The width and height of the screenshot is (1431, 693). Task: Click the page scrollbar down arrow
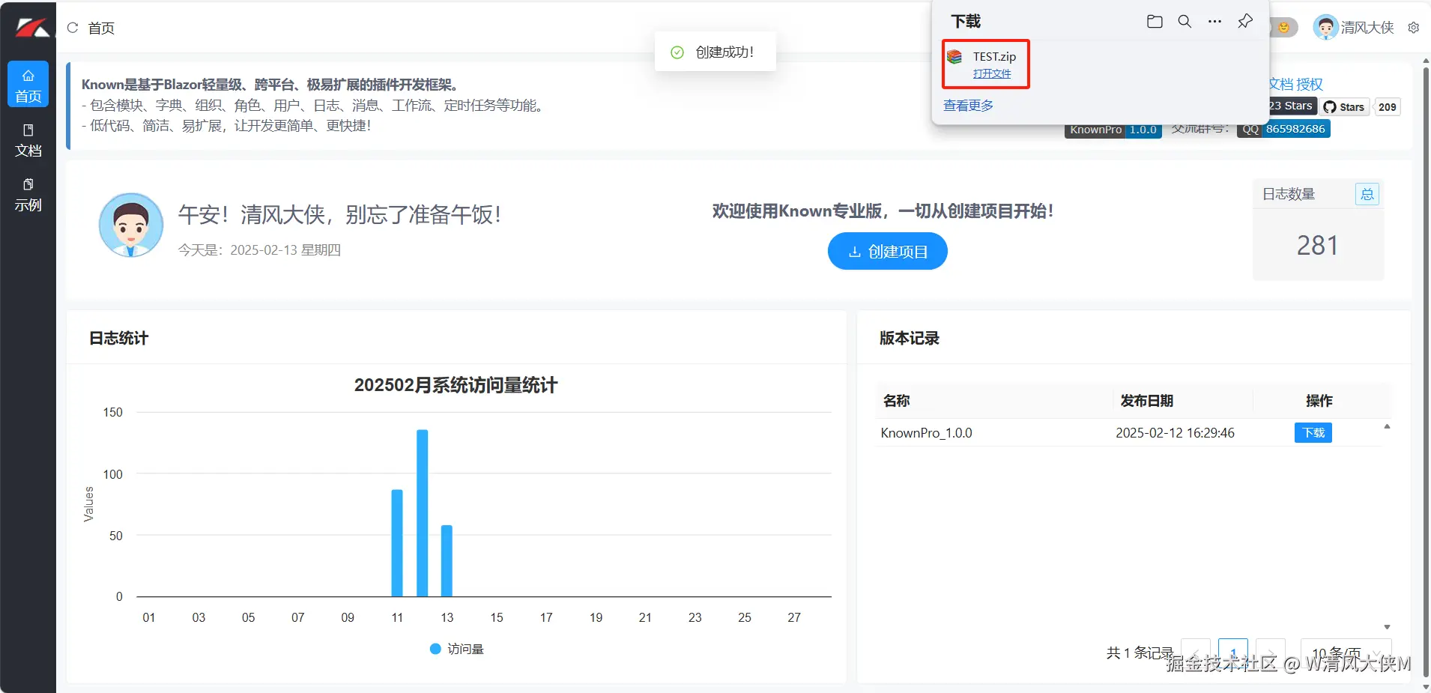click(1425, 686)
